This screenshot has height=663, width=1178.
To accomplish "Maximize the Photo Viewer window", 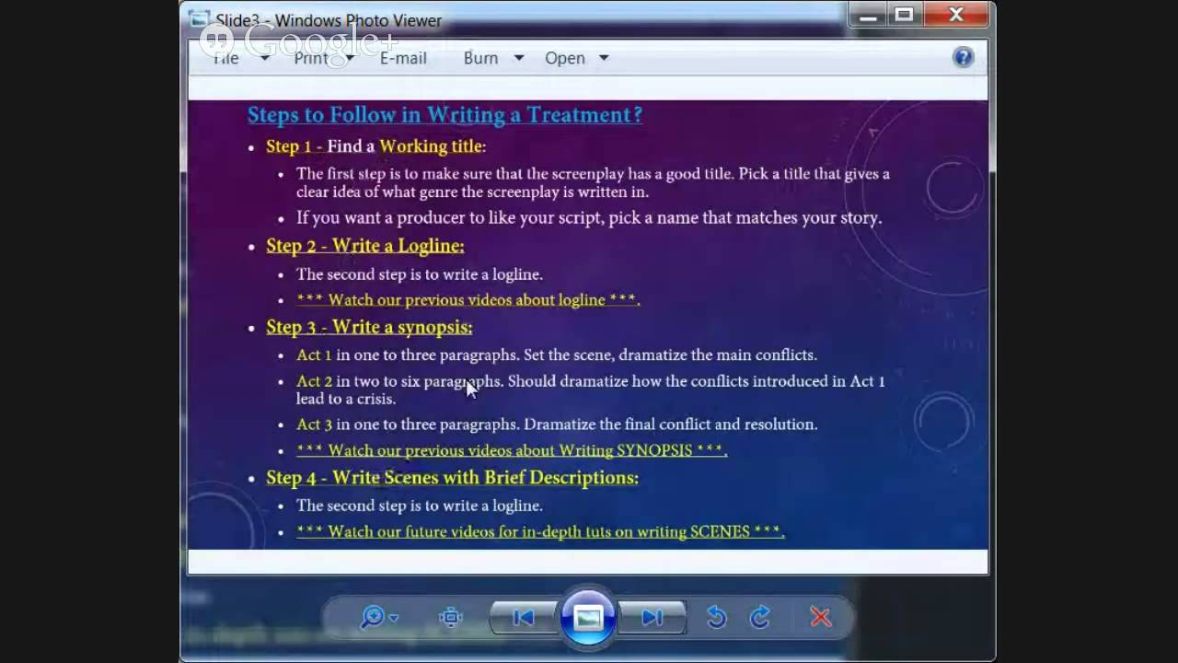I will [905, 15].
